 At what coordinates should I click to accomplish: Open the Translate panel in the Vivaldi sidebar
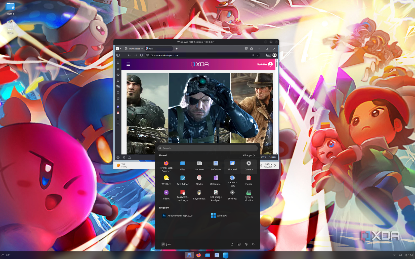[118, 86]
